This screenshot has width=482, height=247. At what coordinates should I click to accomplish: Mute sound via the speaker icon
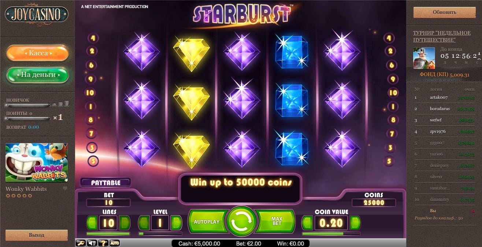coord(92,243)
